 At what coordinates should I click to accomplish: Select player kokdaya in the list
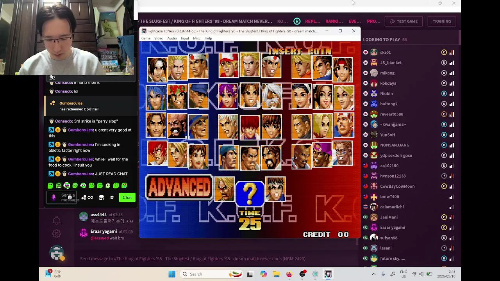(388, 83)
